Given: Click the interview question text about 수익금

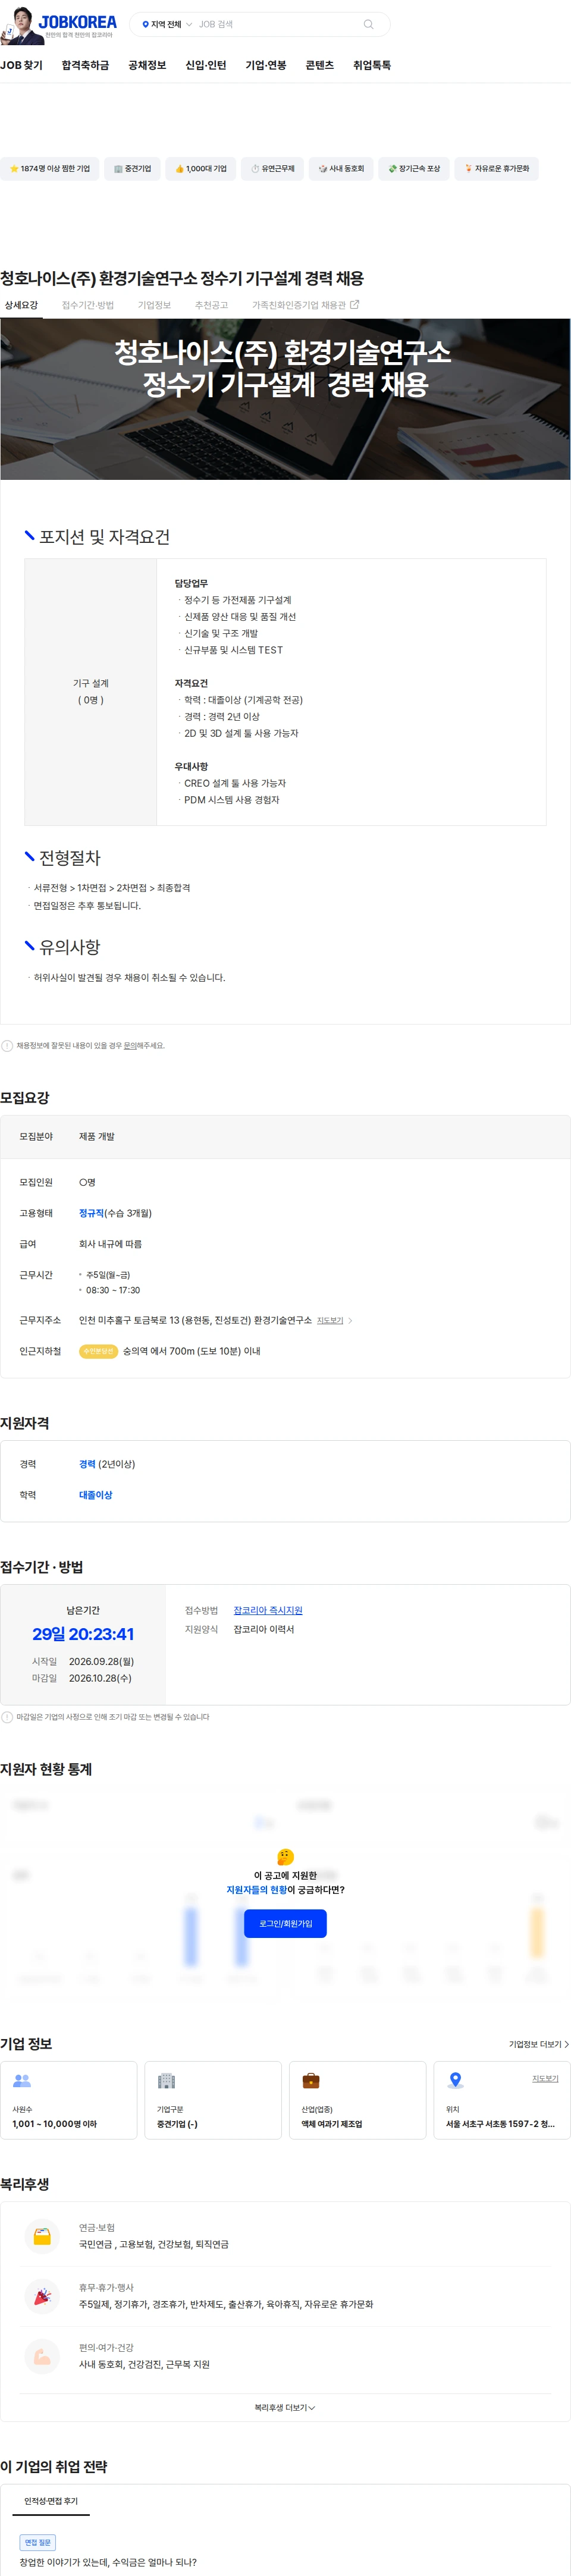Looking at the screenshot, I should (108, 2562).
